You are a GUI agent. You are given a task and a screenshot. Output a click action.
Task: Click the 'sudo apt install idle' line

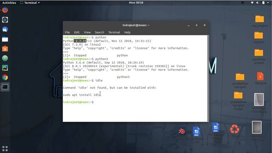(82, 95)
